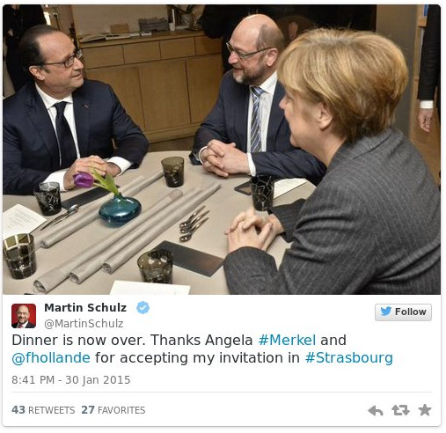Click the tweet text starting 'Dinner is now over'
This screenshot has height=433, width=446.
point(202,349)
